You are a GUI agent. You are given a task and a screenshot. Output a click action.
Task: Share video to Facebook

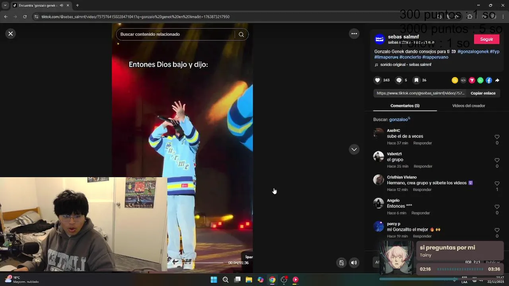coord(489,80)
